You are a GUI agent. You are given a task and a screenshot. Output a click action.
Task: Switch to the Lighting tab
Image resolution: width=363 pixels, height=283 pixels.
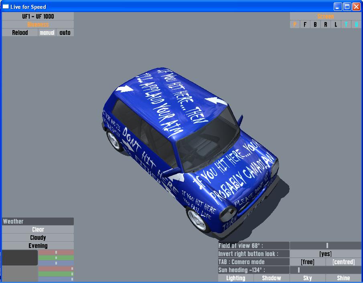(236, 278)
